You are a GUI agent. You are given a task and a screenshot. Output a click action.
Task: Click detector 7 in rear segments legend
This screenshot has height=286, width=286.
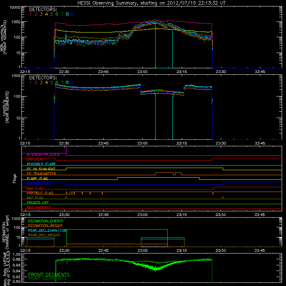[x=62, y=83]
